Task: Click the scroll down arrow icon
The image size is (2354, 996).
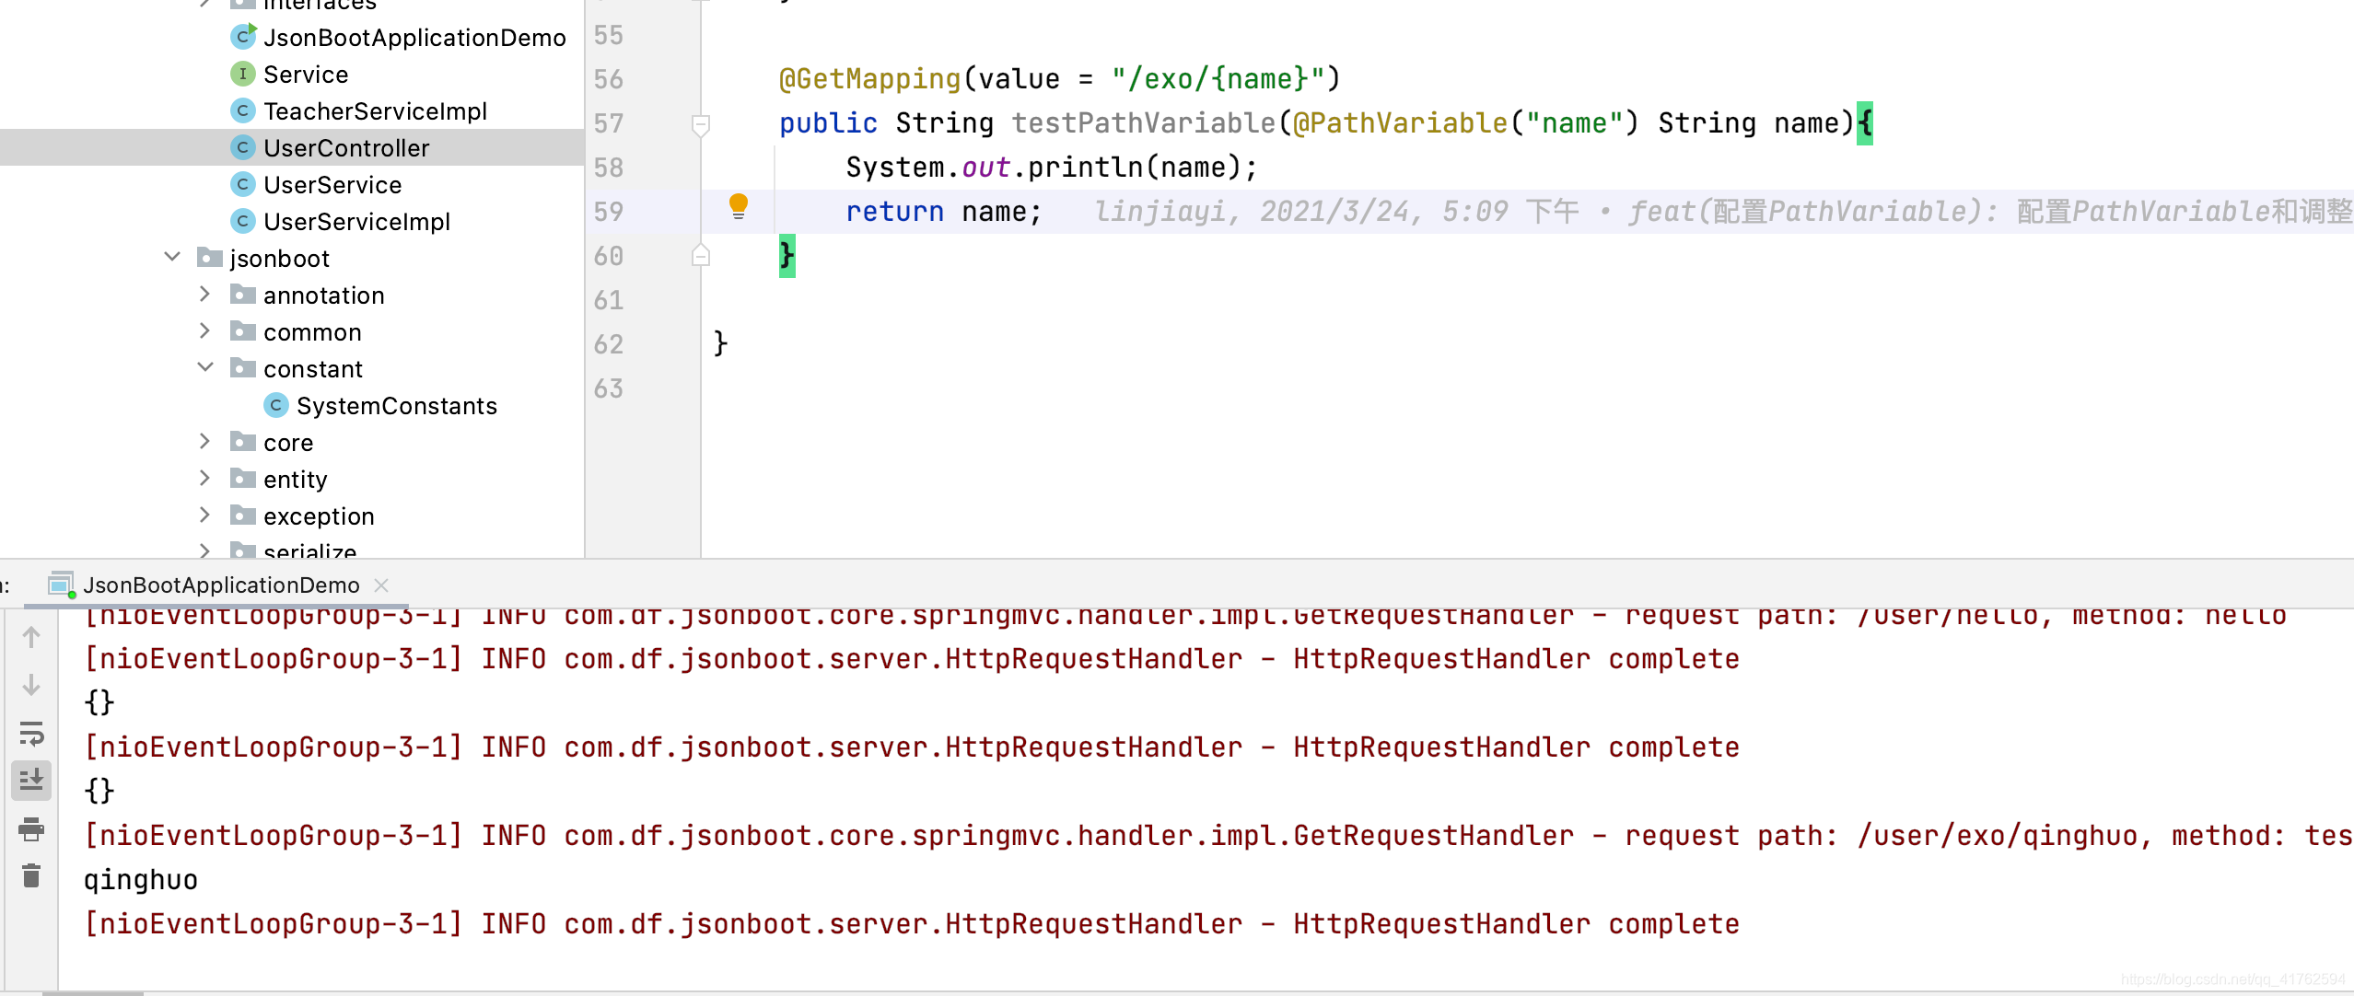Action: pyautogui.click(x=33, y=682)
